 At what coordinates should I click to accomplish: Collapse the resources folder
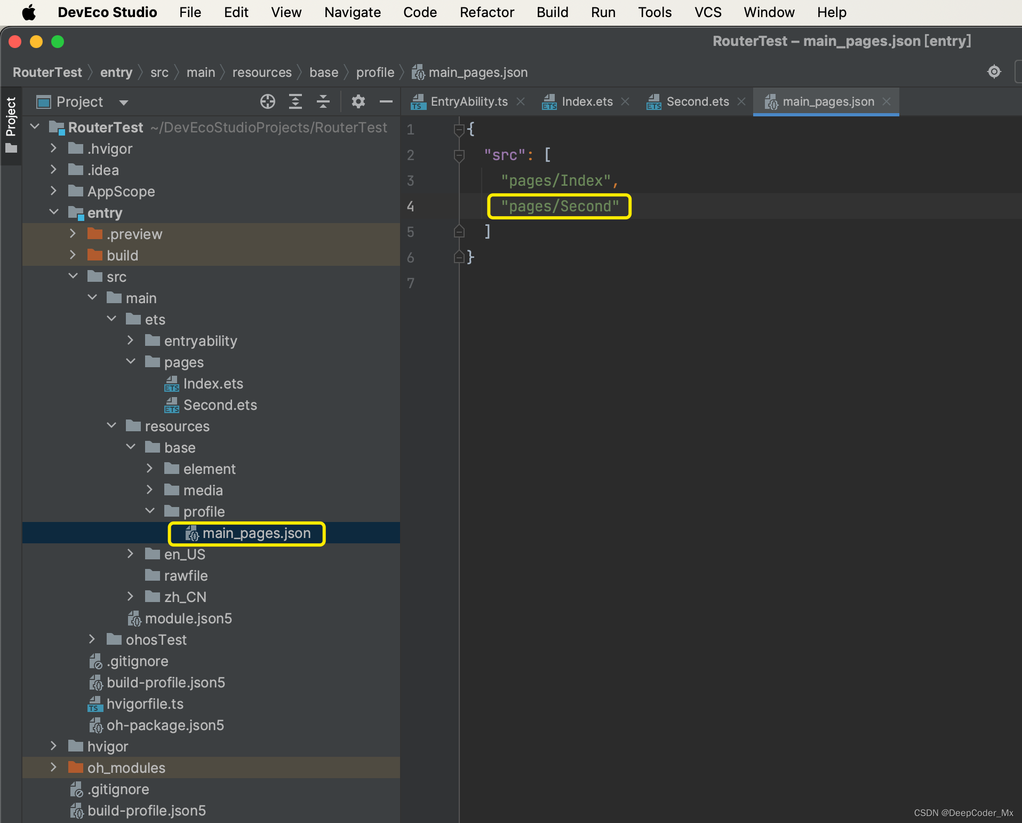111,426
